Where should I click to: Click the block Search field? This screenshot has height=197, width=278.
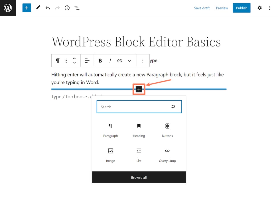coord(139,107)
